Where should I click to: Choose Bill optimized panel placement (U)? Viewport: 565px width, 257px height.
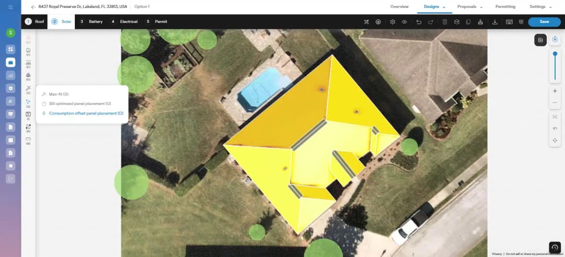[80, 103]
